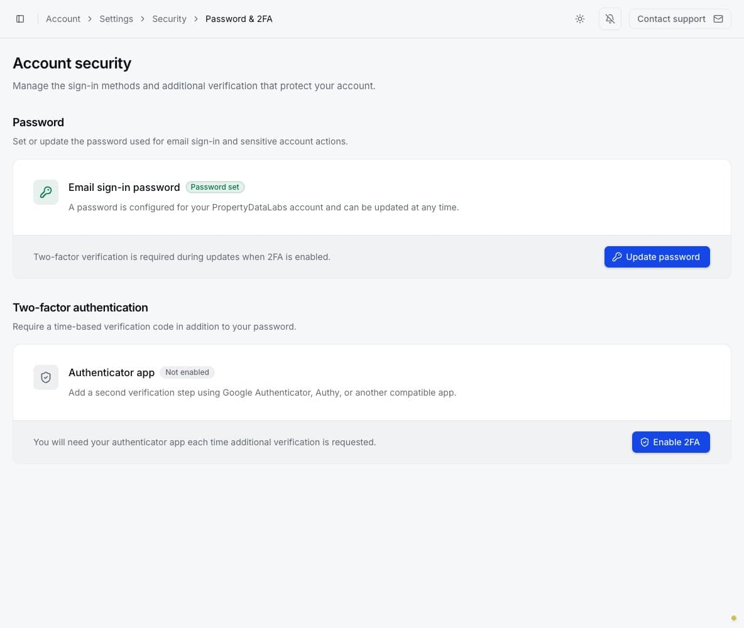
Task: Click the Password set badge
Action: pyautogui.click(x=215, y=187)
